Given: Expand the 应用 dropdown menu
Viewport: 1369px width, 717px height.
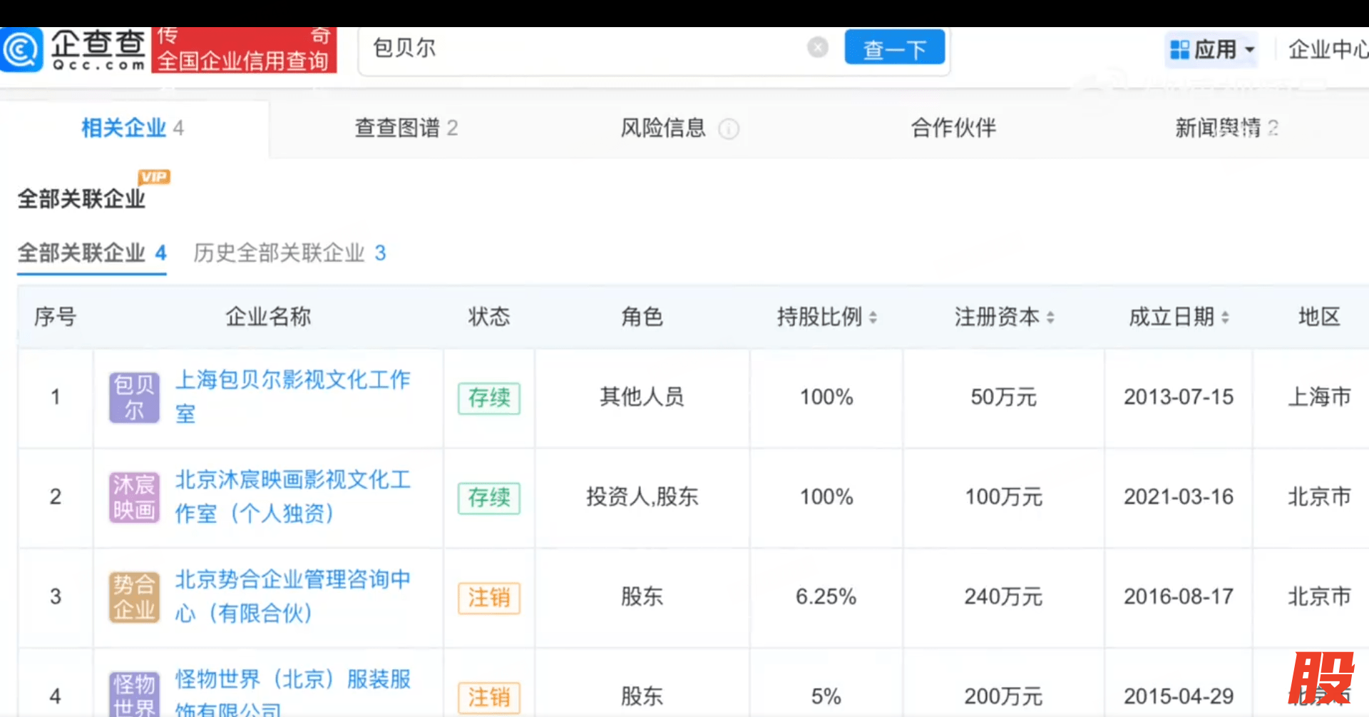Looking at the screenshot, I should tap(1212, 50).
